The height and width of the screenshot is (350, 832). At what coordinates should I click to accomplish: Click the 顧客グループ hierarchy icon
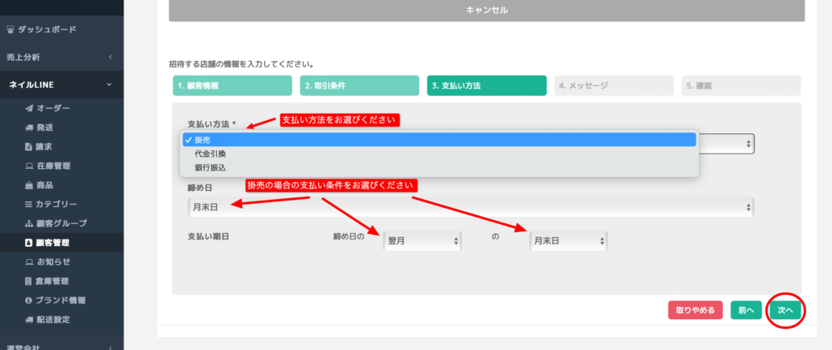tap(28, 223)
